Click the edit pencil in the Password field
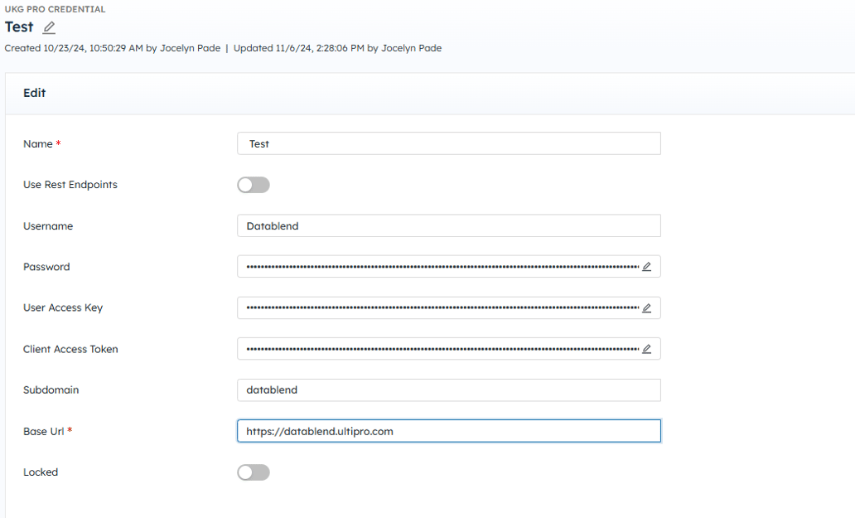 [x=646, y=267]
